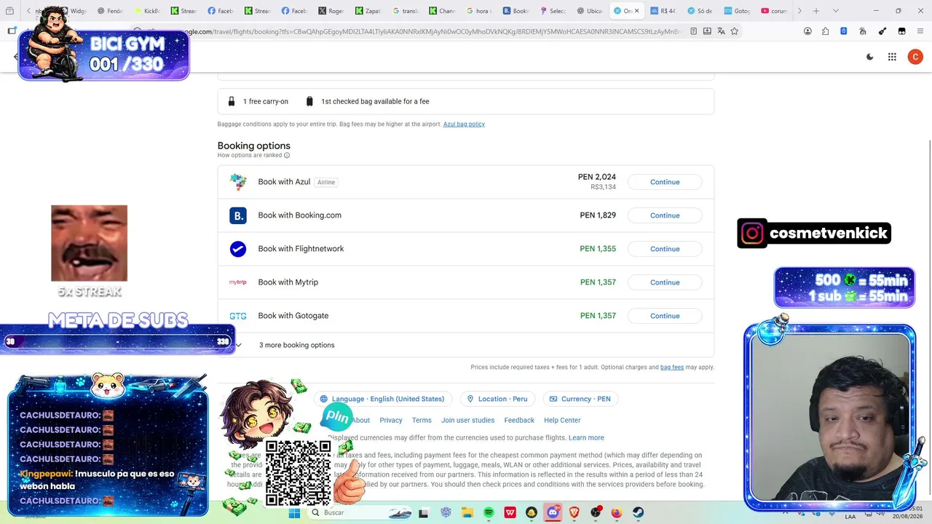Switch to the 'Gotogate' browser tab
932x524 pixels.
[737, 11]
